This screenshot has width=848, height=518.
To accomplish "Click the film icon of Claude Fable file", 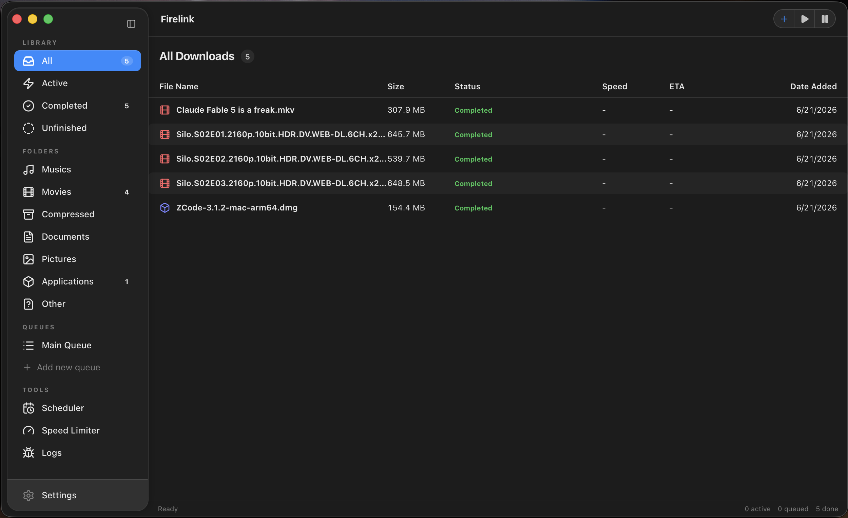I will tap(165, 110).
